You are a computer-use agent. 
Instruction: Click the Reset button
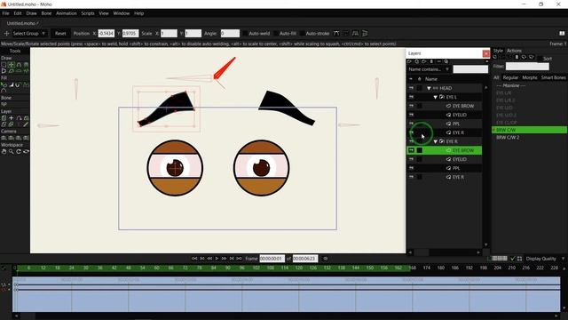60,34
